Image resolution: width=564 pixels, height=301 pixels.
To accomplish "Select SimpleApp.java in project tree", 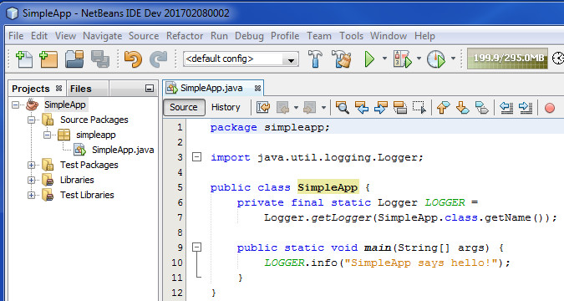I will click(123, 150).
